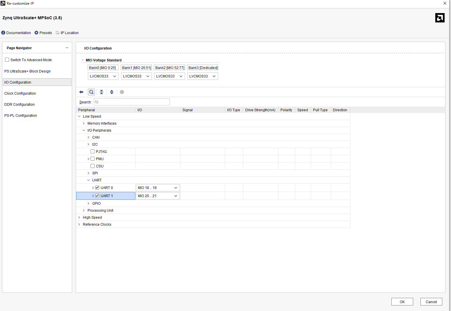The width and height of the screenshot is (451, 311).
Task: Check the CSU checkbox
Action: [x=93, y=166]
